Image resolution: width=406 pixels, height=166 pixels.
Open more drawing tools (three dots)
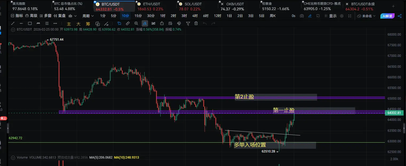[55, 23]
